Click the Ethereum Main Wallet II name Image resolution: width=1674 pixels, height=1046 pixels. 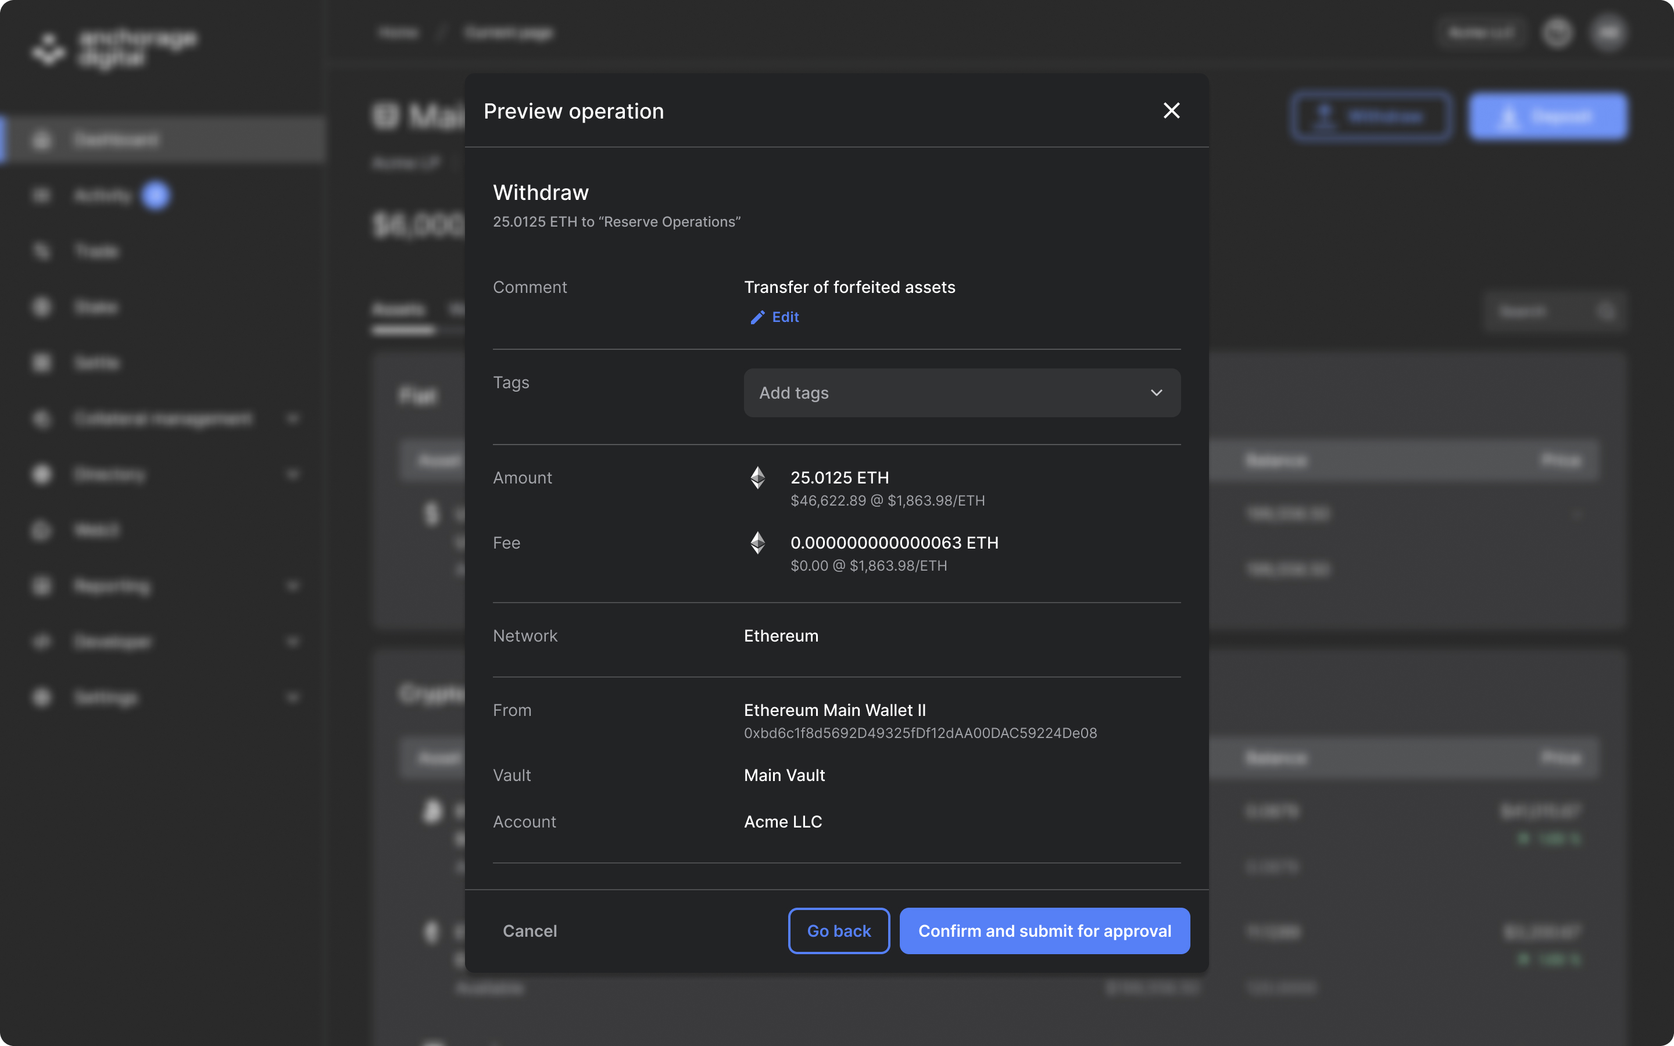pos(834,710)
